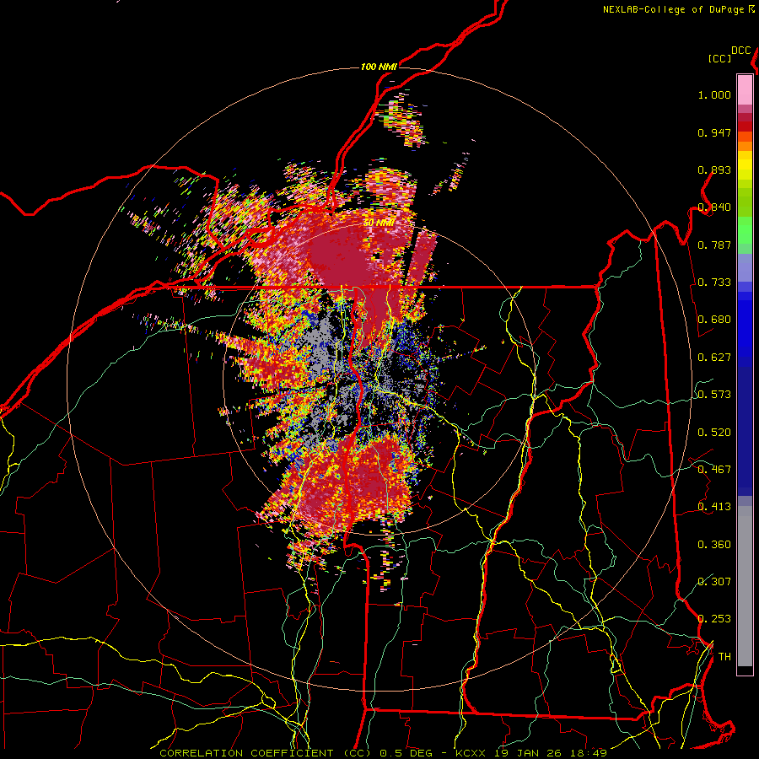
Task: Click the 0.467 color scale value
Action: 714,469
